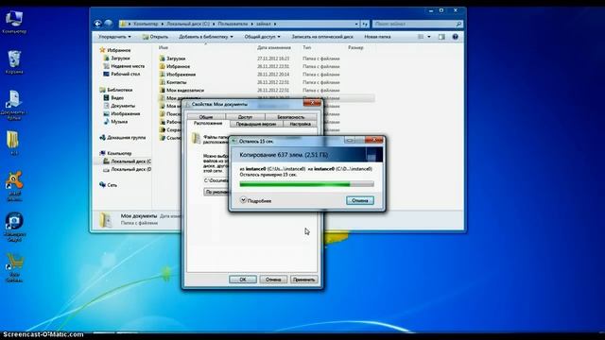The image size is (605, 340).
Task: Switch to Предыдущие версии tab
Action: click(x=256, y=124)
